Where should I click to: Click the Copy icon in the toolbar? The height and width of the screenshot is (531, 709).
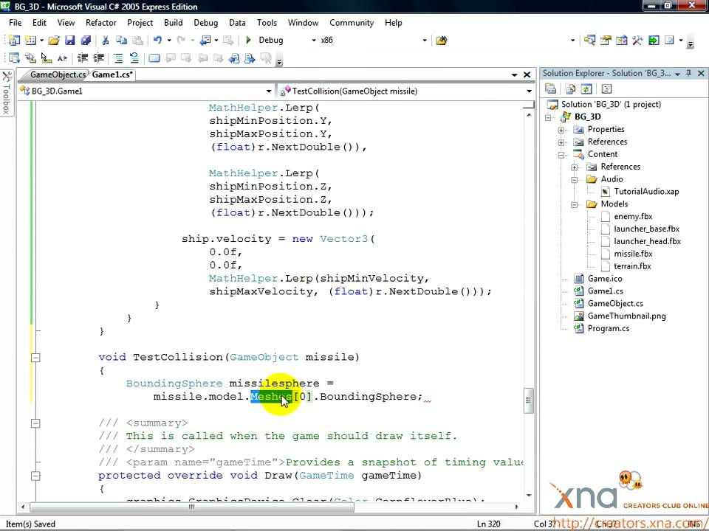[121, 40]
